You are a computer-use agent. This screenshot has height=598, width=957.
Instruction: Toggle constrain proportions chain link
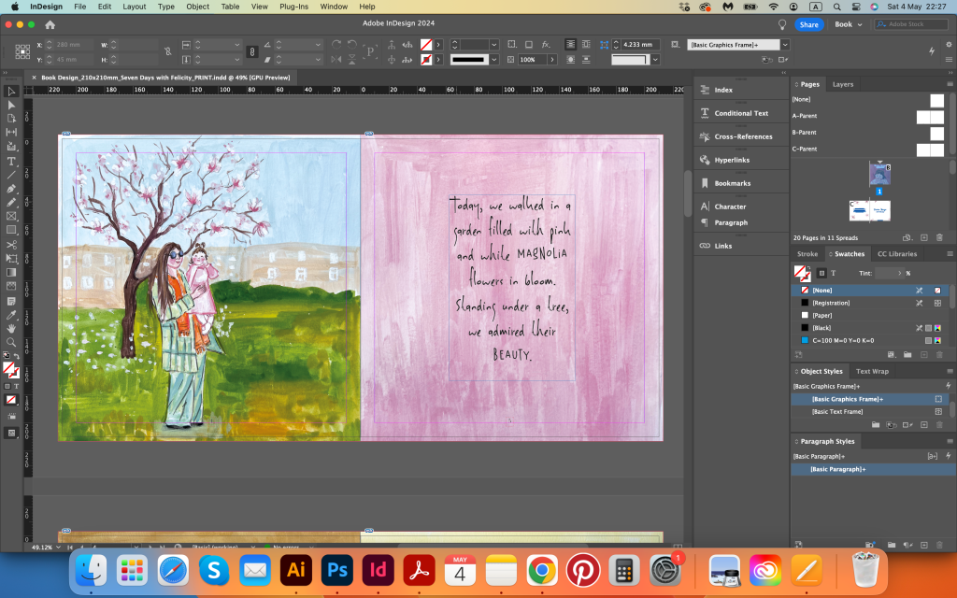(x=168, y=51)
